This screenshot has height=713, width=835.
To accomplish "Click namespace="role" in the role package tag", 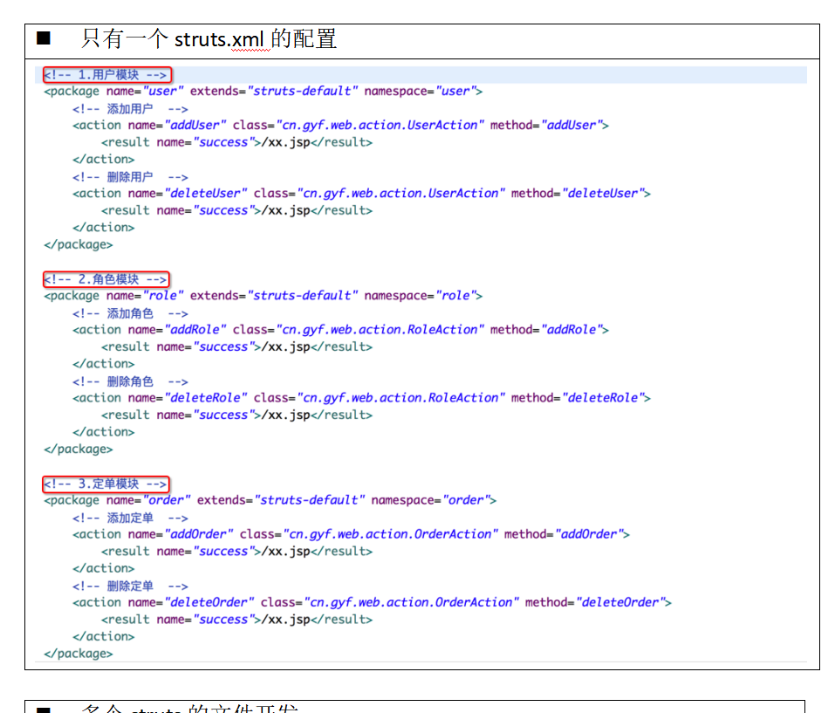I will (x=421, y=296).
